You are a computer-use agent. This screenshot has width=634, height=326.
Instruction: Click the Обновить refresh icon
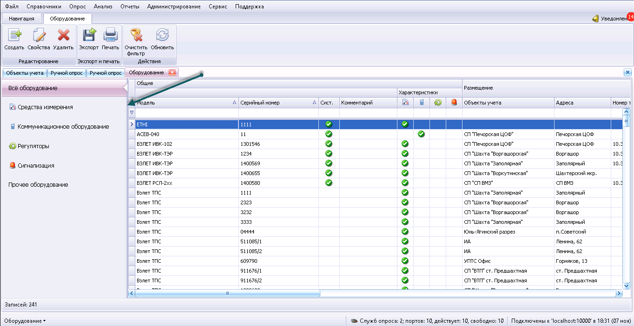(x=162, y=35)
